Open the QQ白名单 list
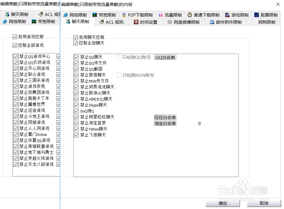The height and width of the screenshot is (209, 284). (165, 57)
